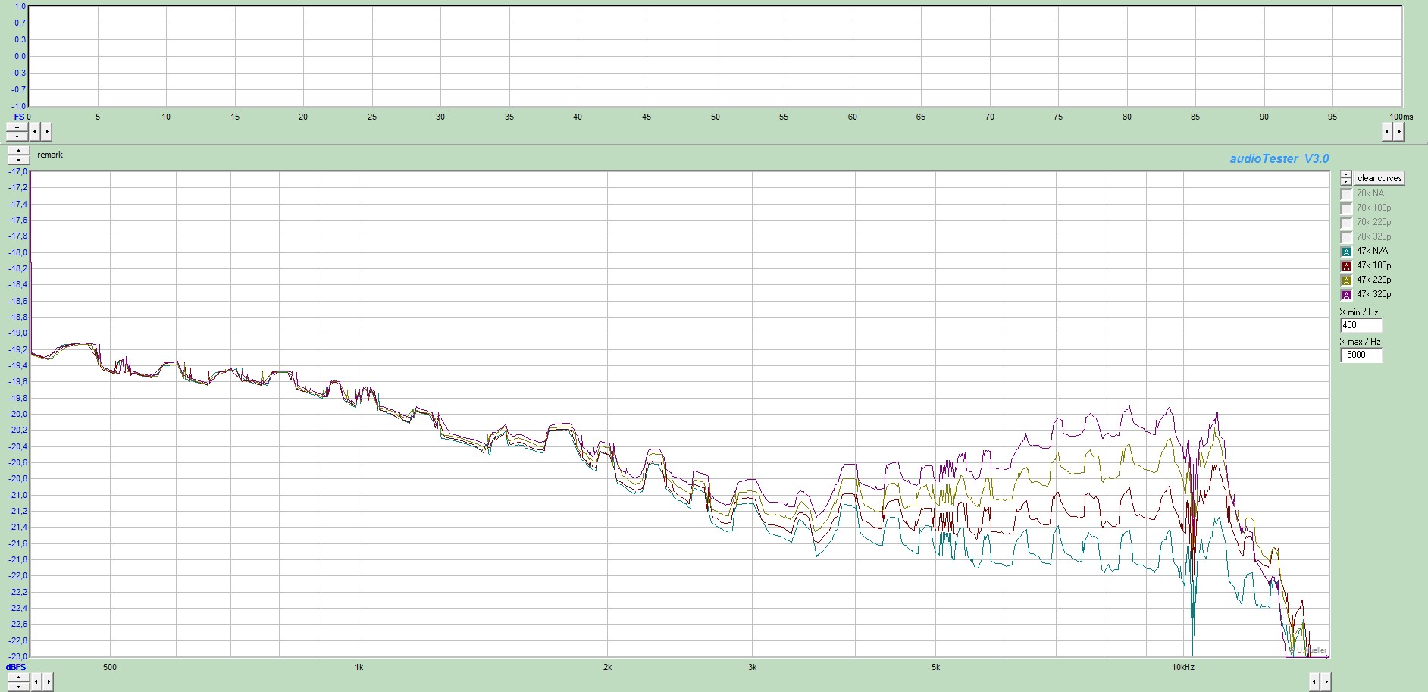The image size is (1428, 692).
Task: Toggle the dark red 47k 100p curve
Action: (x=1346, y=266)
